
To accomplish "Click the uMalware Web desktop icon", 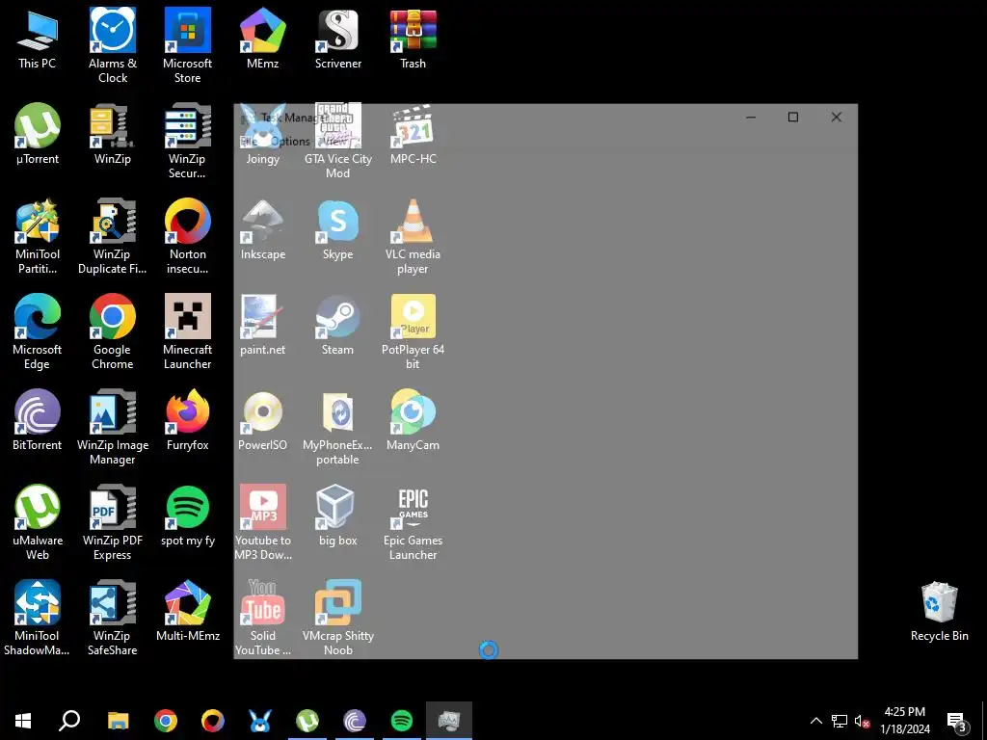I will tap(38, 522).
